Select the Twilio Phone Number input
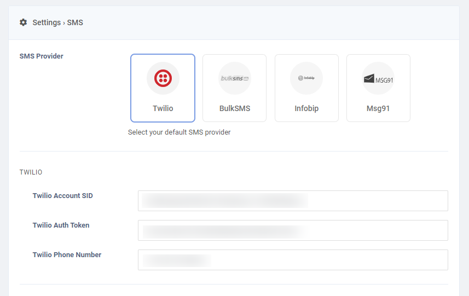Screen dimensions: 469x296 click(x=293, y=260)
